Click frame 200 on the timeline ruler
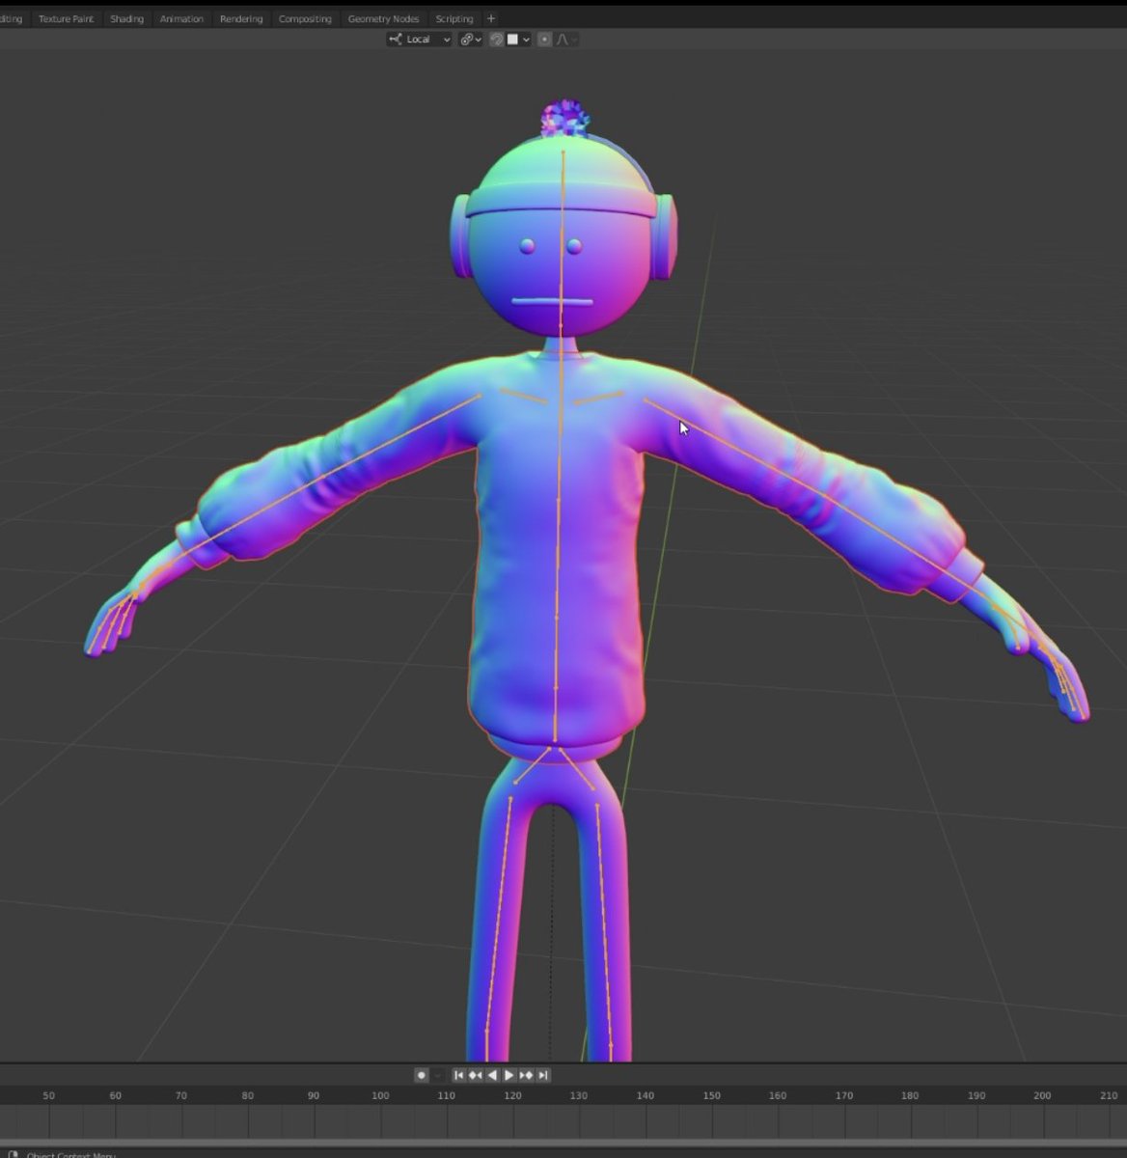1127x1158 pixels. click(1042, 1095)
